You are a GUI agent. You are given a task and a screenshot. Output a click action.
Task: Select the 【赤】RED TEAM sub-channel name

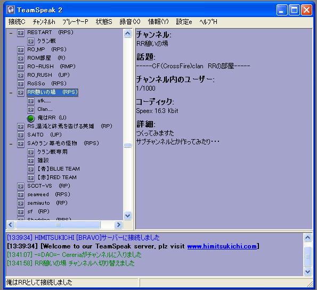point(57,178)
